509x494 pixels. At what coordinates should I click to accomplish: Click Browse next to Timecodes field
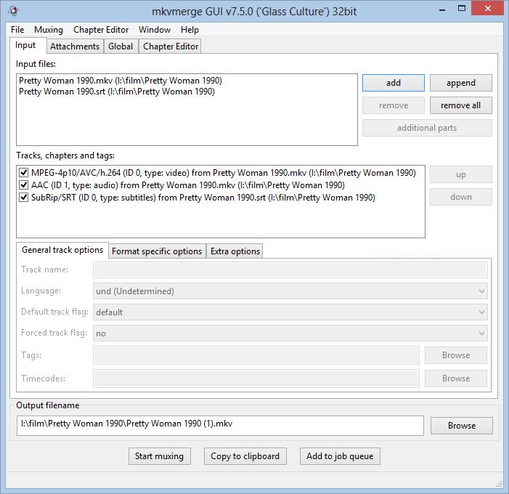[x=456, y=378]
